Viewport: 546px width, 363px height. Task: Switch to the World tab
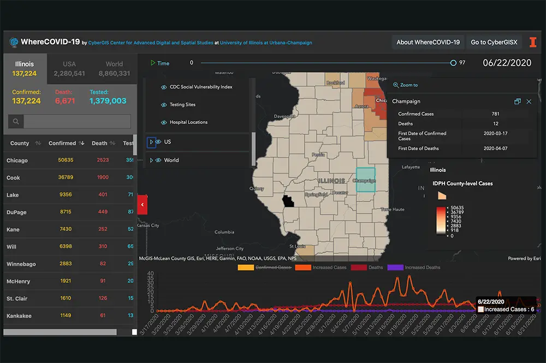[114, 69]
